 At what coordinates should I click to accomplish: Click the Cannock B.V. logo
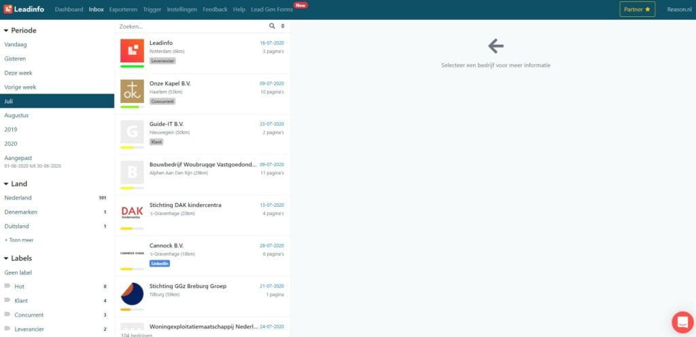click(133, 254)
